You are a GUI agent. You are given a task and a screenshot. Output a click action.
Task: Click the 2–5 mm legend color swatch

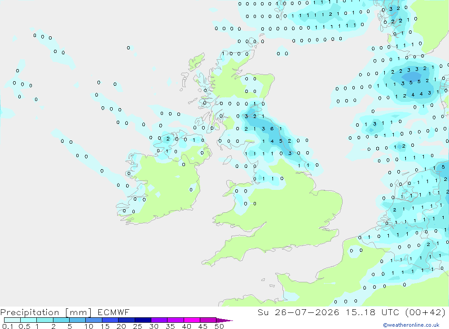[61, 320]
